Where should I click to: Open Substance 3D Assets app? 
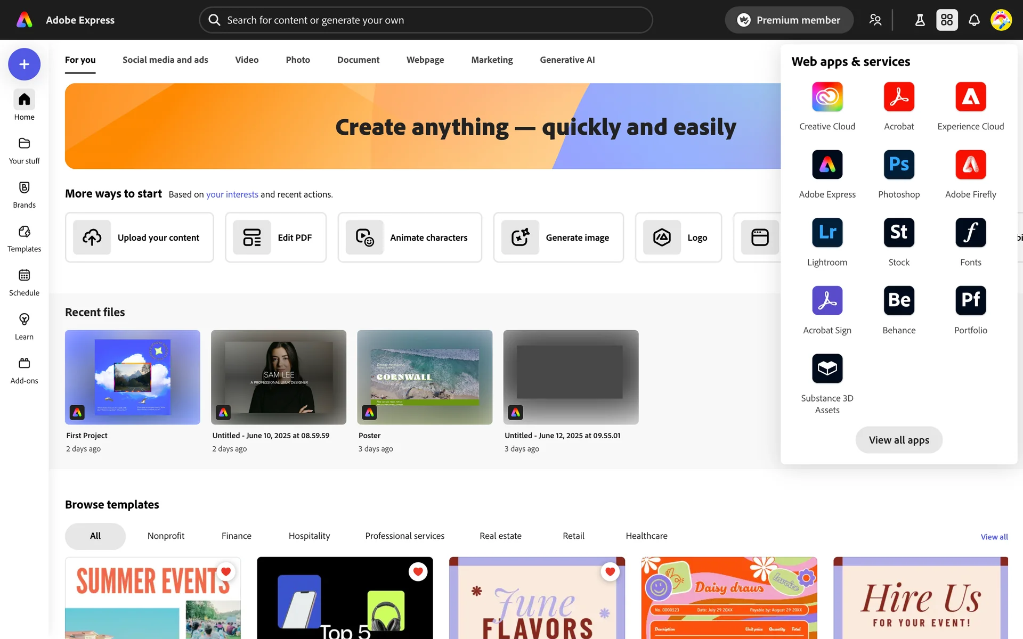(x=827, y=368)
